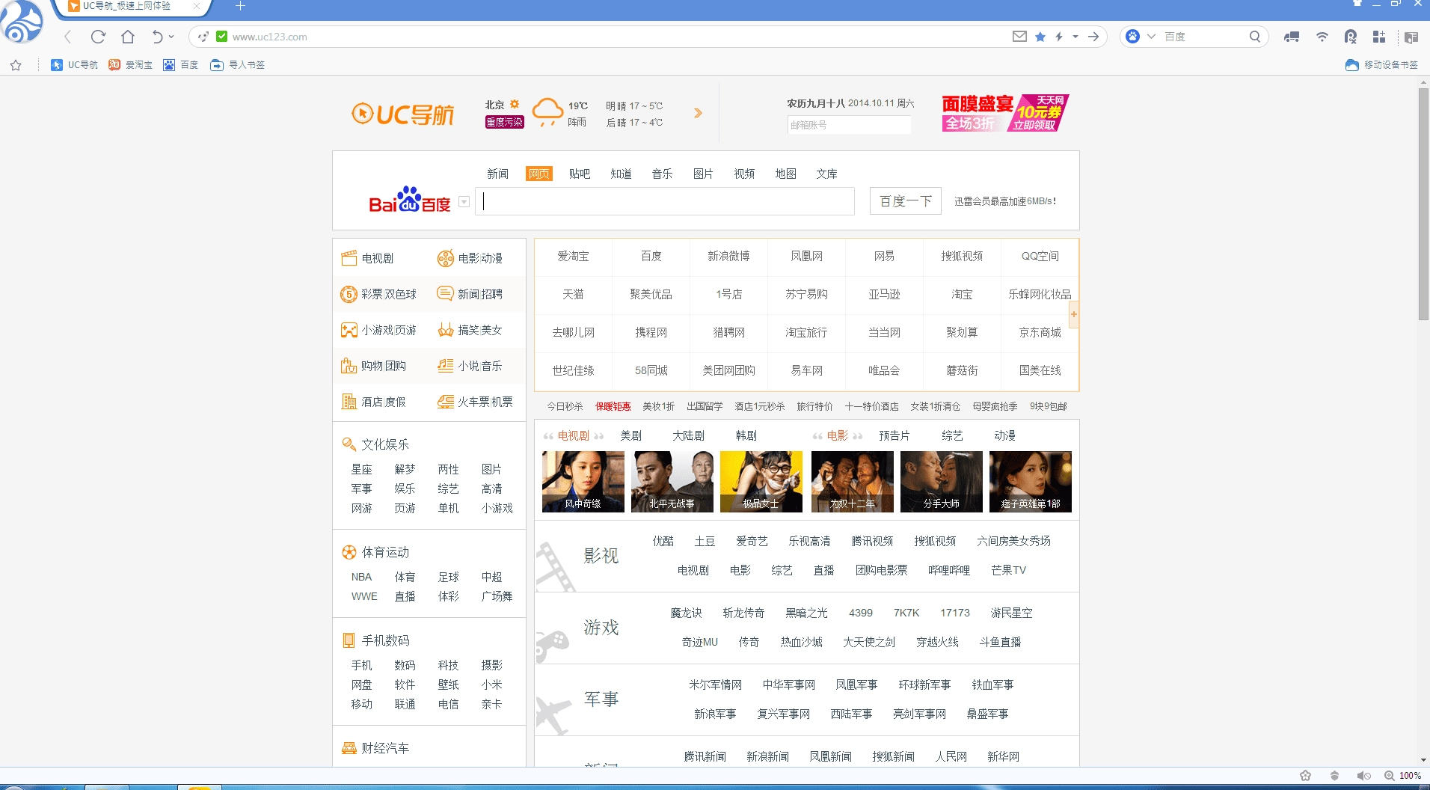Click the truck icon in the toolbar
Screen dimensions: 1430x790
[1292, 37]
